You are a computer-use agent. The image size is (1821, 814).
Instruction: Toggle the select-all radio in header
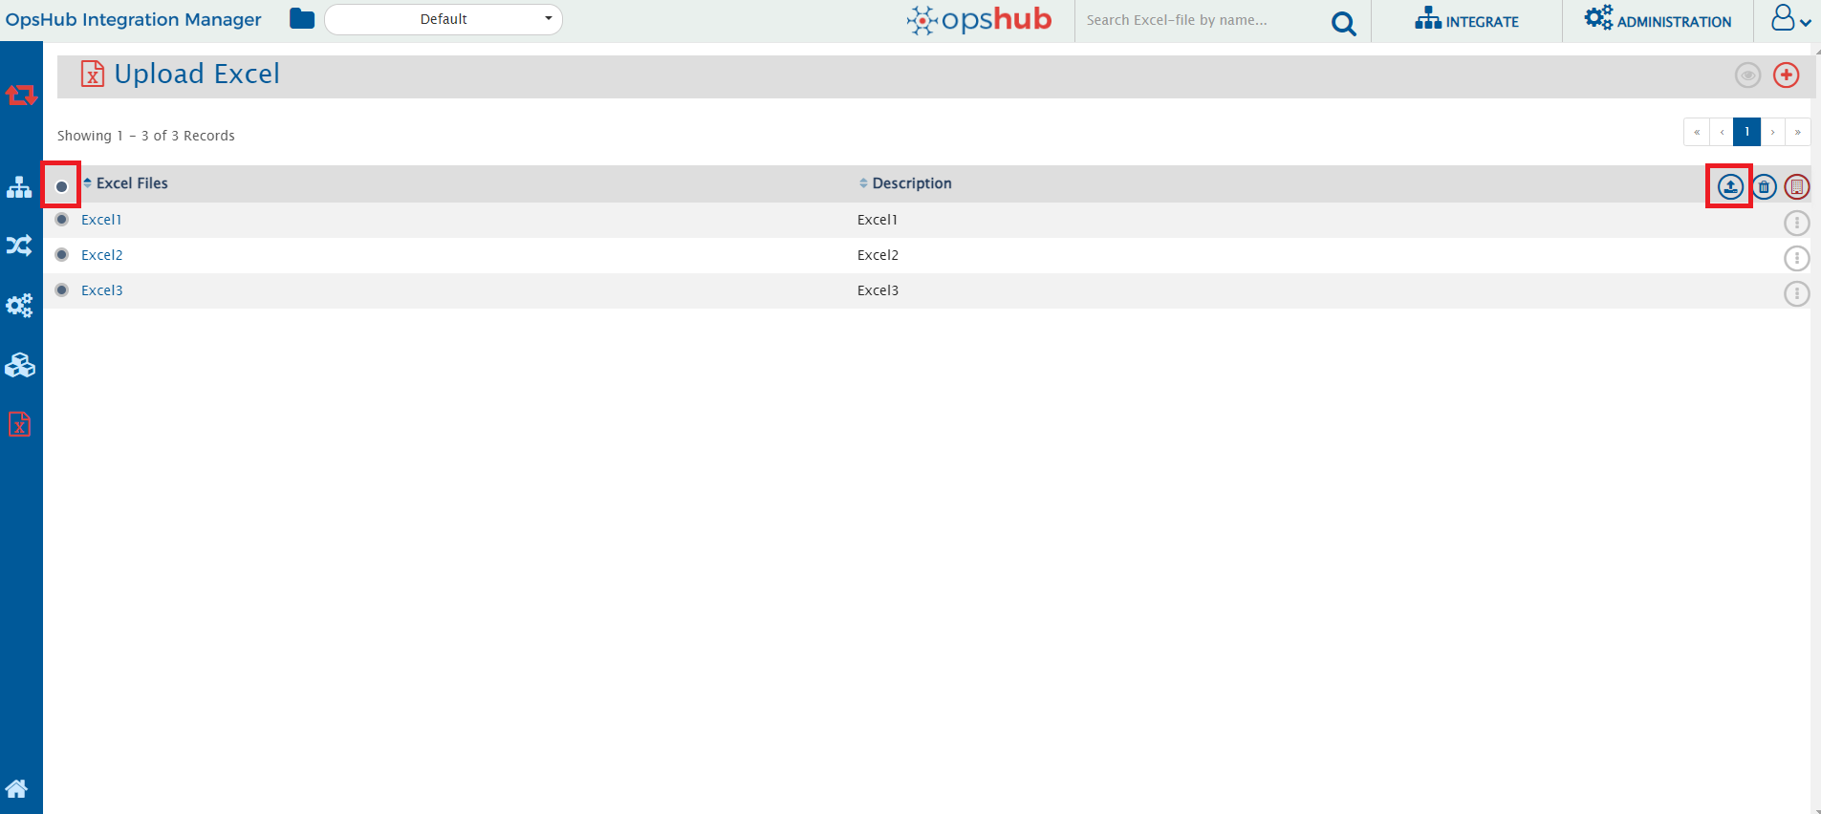[62, 186]
